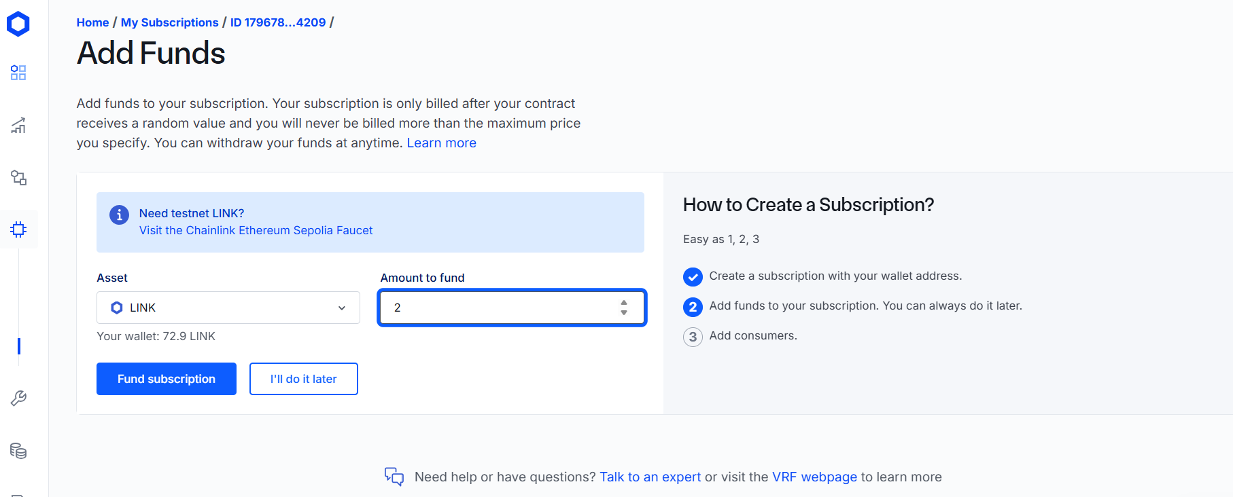Open the data feeds chart icon
The height and width of the screenshot is (497, 1233).
point(18,125)
